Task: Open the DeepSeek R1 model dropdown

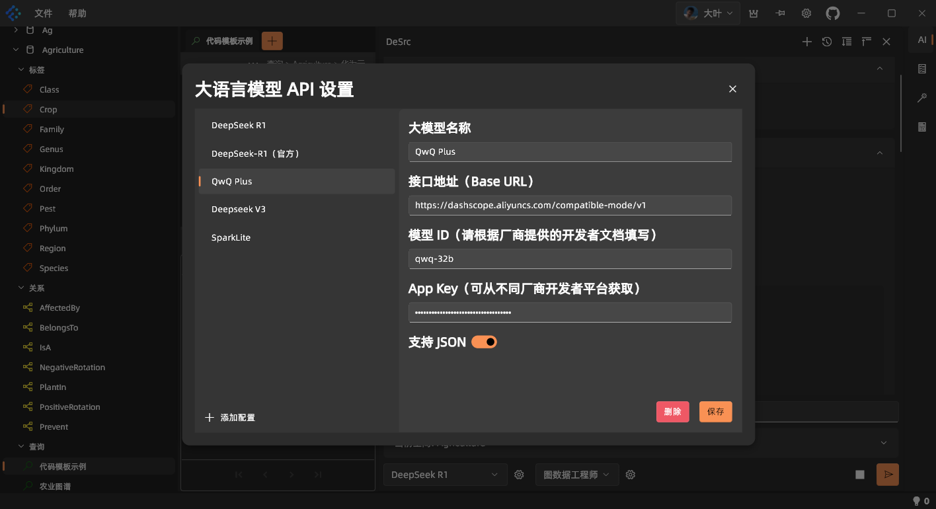Action: pyautogui.click(x=445, y=474)
